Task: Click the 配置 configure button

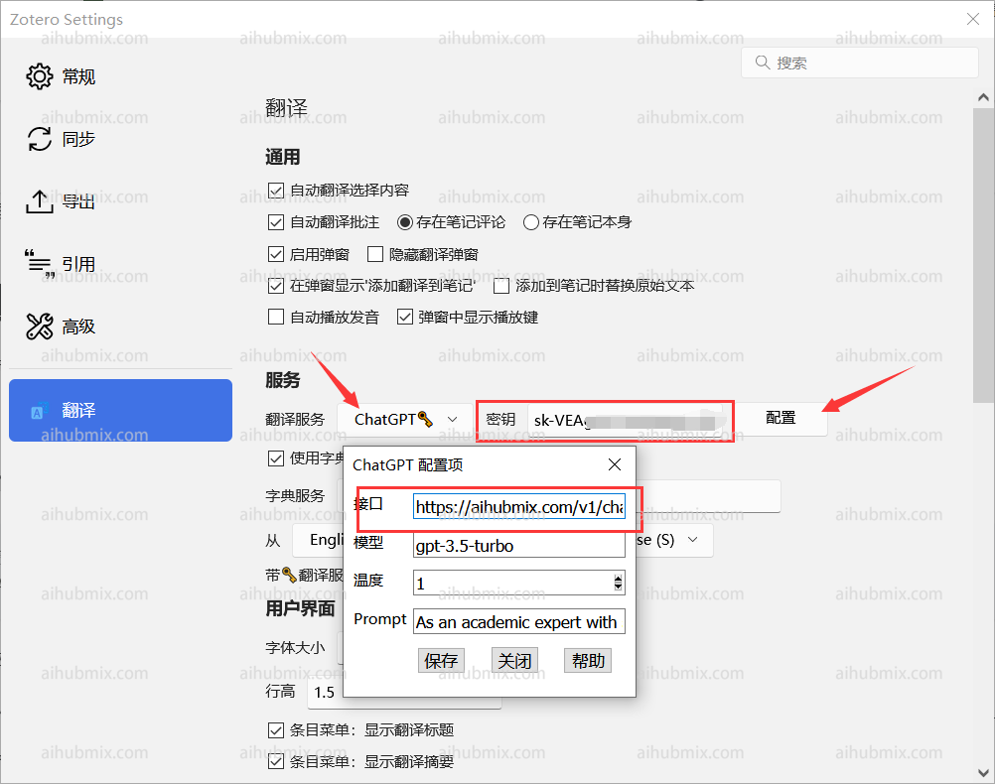Action: coord(781,418)
